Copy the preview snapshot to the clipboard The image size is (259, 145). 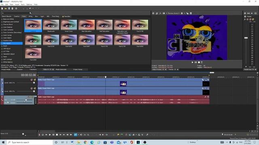point(187,13)
